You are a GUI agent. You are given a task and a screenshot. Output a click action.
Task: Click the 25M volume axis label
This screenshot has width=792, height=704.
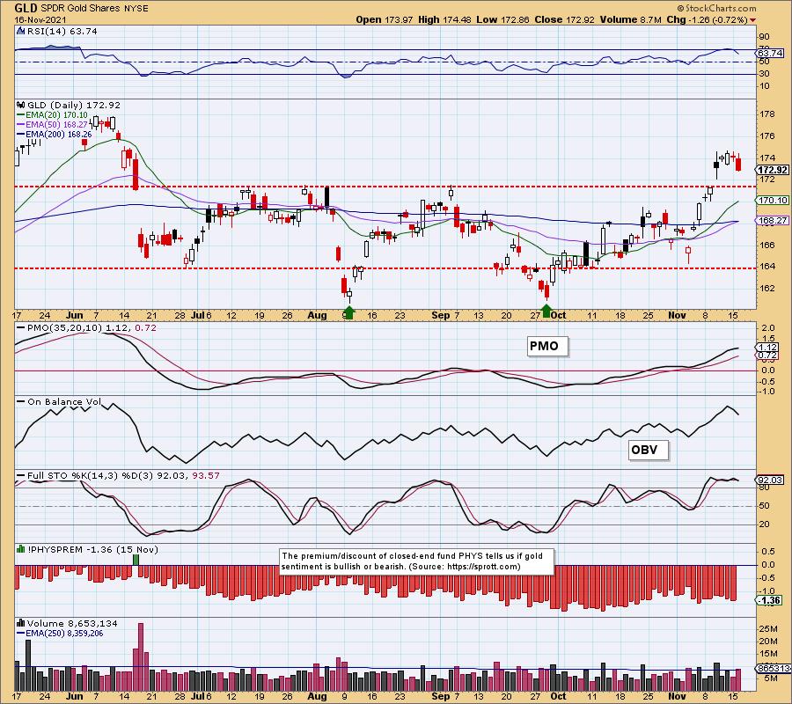coord(768,628)
